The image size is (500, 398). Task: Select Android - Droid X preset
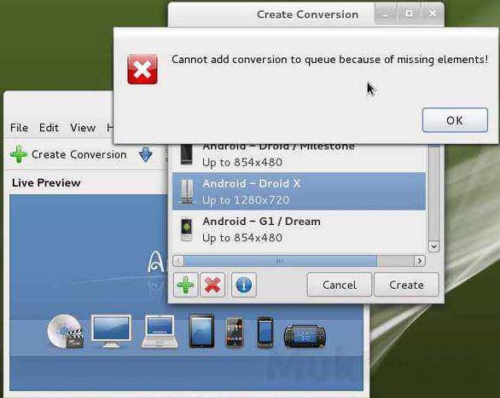coord(299,192)
